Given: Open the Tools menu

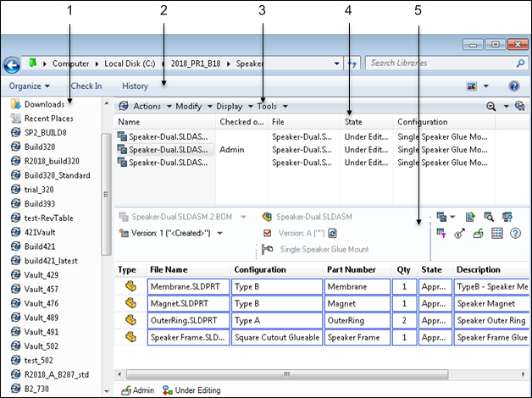Looking at the screenshot, I should tap(272, 106).
